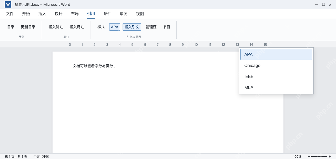
Task: Click the zoom out minus button
Action: click(309, 156)
